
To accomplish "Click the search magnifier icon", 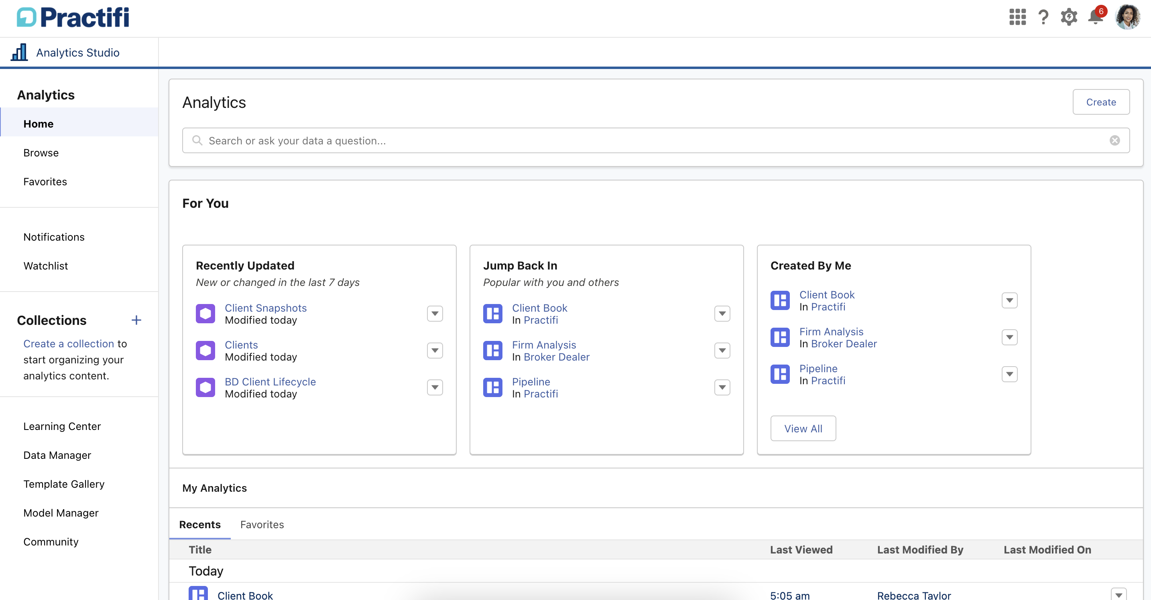I will tap(197, 140).
